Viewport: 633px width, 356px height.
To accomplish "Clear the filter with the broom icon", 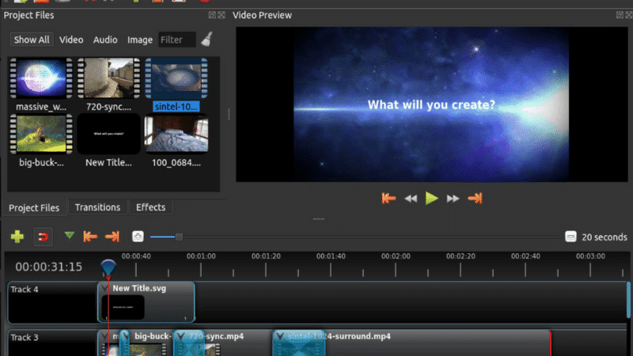I will tap(207, 39).
